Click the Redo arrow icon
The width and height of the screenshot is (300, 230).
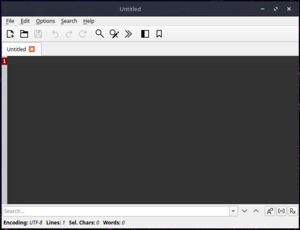click(x=69, y=34)
